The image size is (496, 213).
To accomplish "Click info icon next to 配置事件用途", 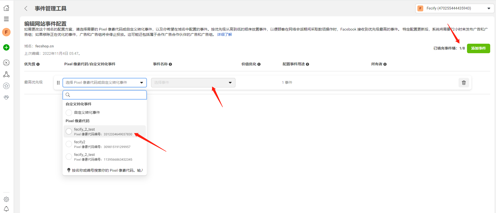I will 307,64.
